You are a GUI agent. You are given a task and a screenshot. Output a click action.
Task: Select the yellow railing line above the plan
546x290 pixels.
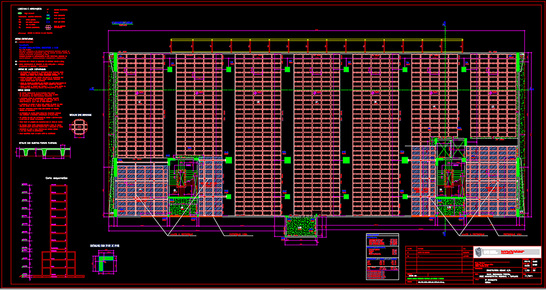coord(317,40)
